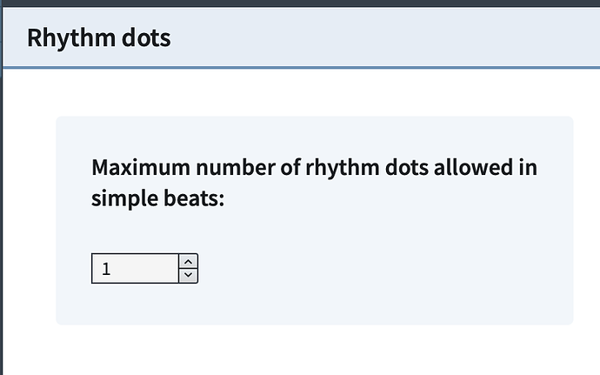The width and height of the screenshot is (600, 375).
Task: Increase the rhythm dots value with up arrow
Action: click(188, 261)
